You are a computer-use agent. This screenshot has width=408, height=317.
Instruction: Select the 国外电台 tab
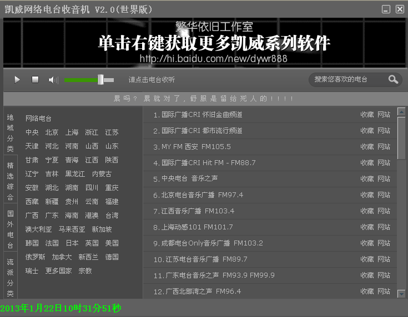coord(10,229)
